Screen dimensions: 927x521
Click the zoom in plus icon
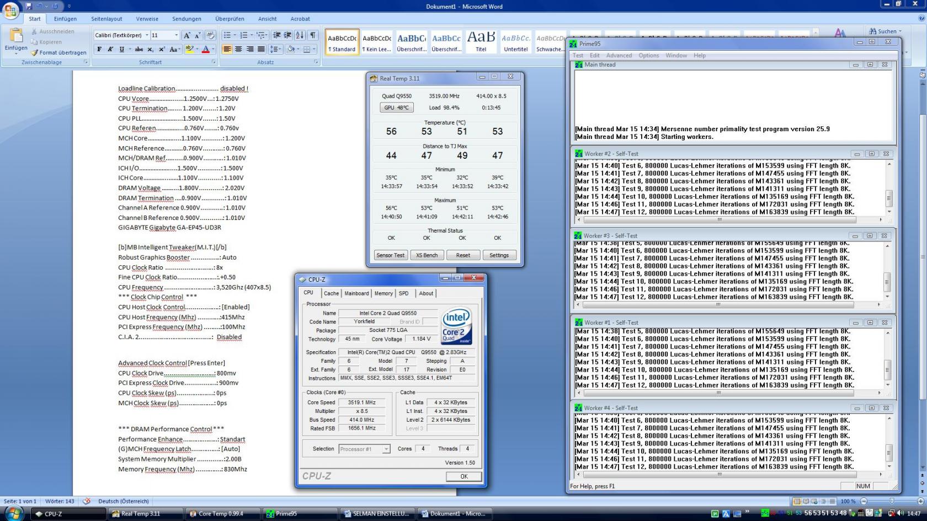tap(920, 501)
